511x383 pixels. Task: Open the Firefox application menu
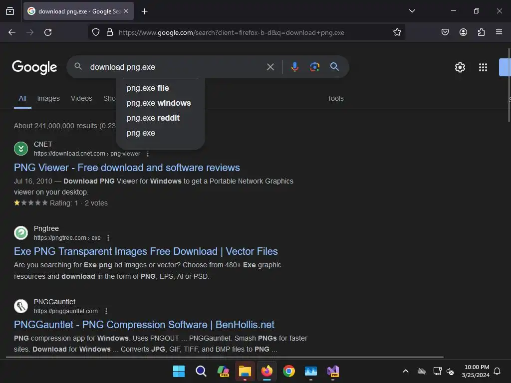coord(499,32)
